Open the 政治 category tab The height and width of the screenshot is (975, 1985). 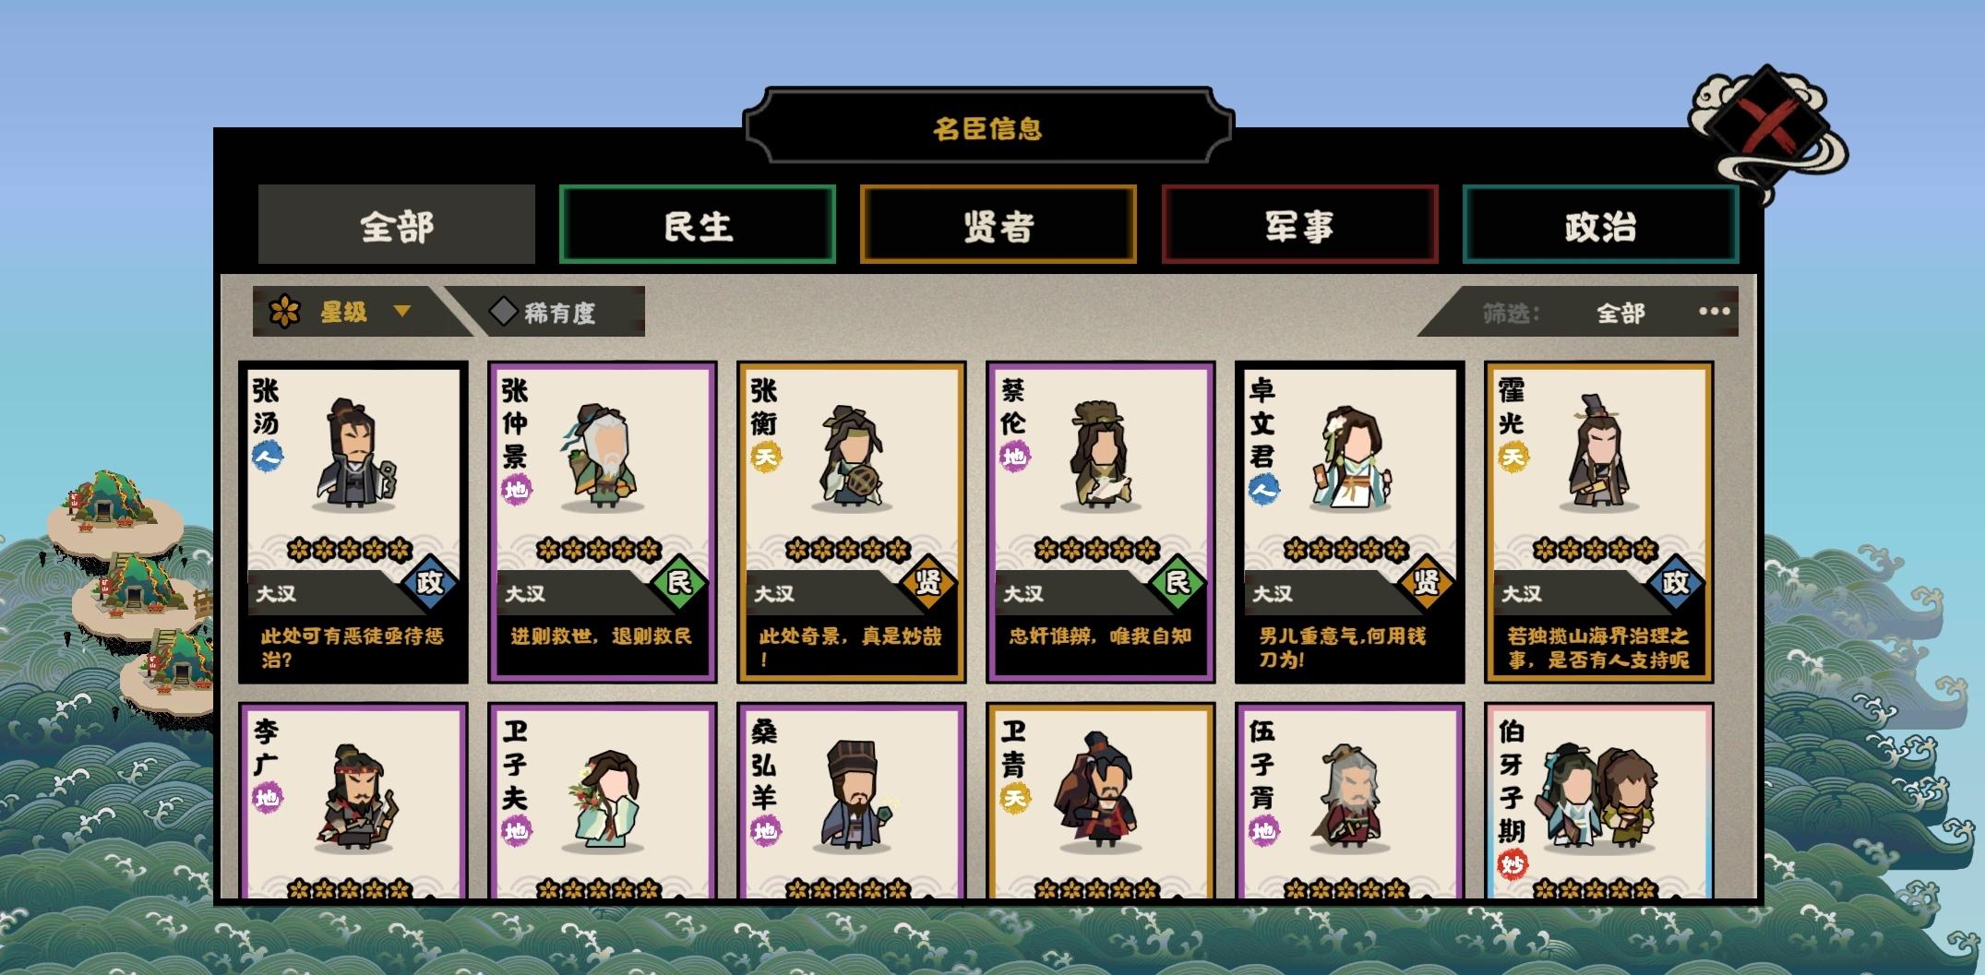tap(1601, 225)
